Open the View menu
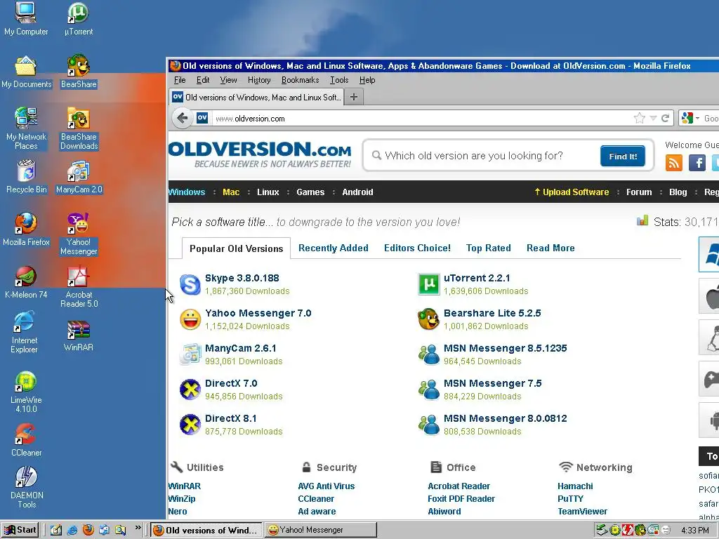 pos(228,80)
